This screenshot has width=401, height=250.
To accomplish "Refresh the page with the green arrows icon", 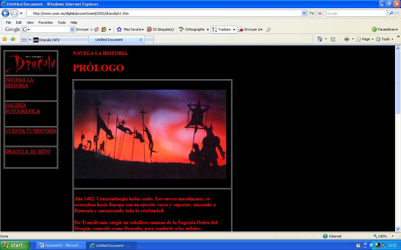I will click(312, 13).
